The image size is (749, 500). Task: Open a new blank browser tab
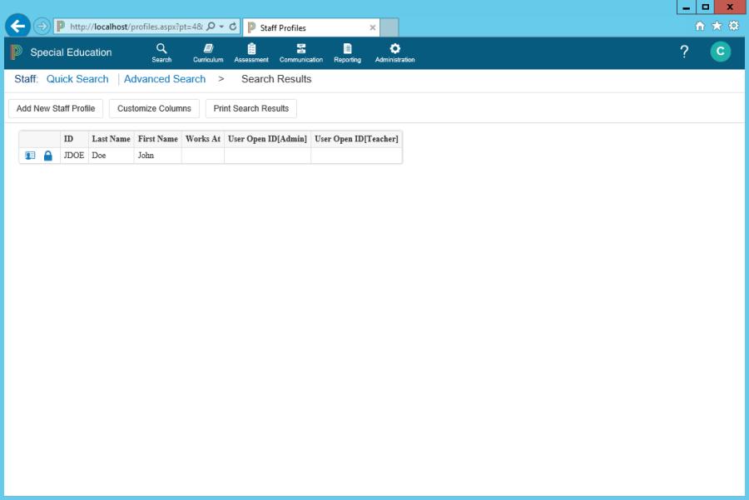point(389,27)
